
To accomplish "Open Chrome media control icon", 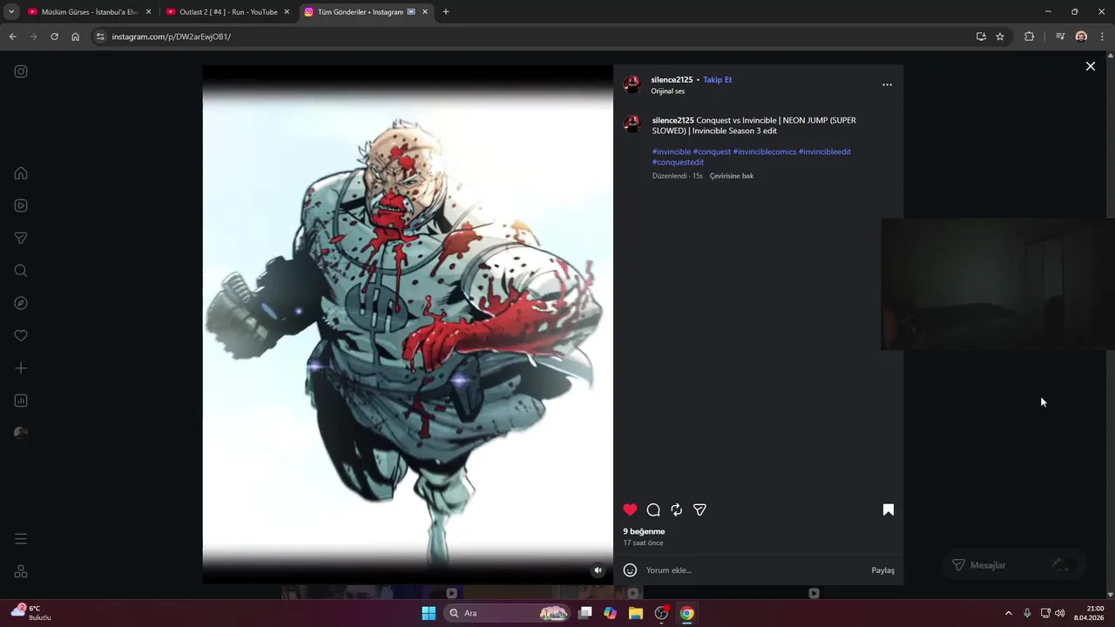I will click(1060, 37).
